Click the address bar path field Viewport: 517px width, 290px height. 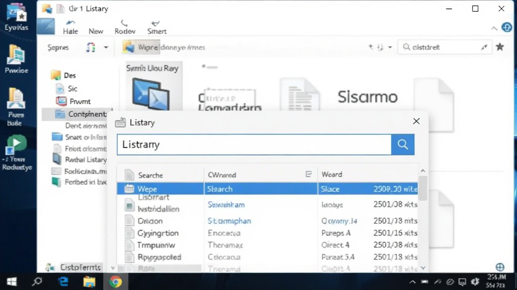tap(242, 47)
